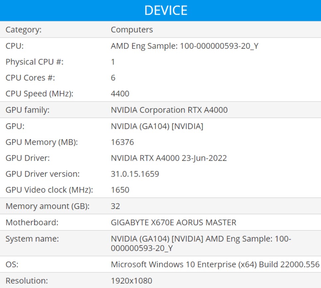Select the 'Resolution:' label
The width and height of the screenshot is (321, 288).
tap(27, 281)
